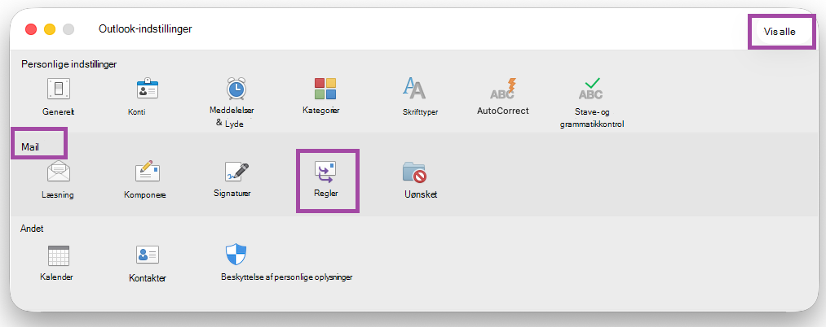
Task: Open the Skrifttyper fonts icon
Action: 414,89
